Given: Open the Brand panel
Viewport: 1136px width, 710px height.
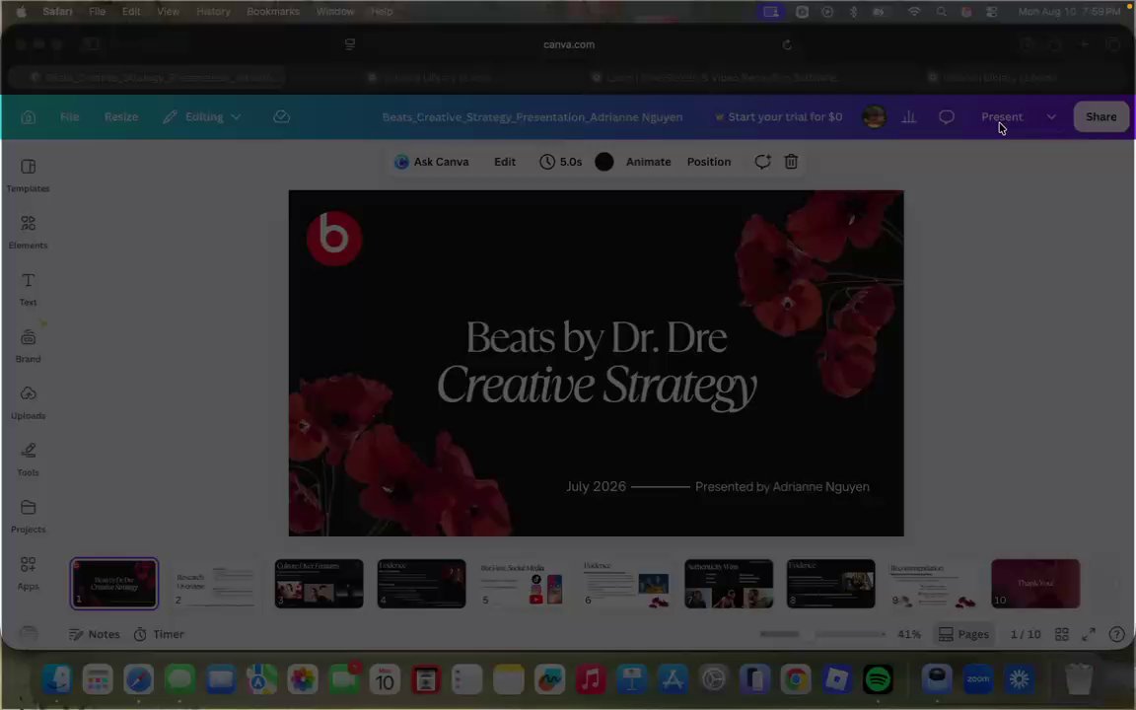Looking at the screenshot, I should [29, 345].
